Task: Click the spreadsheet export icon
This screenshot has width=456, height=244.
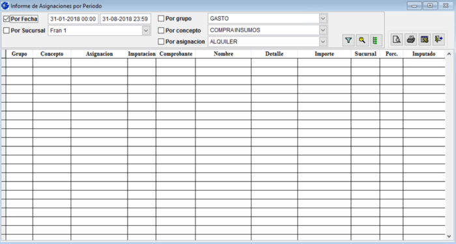Action: point(425,40)
